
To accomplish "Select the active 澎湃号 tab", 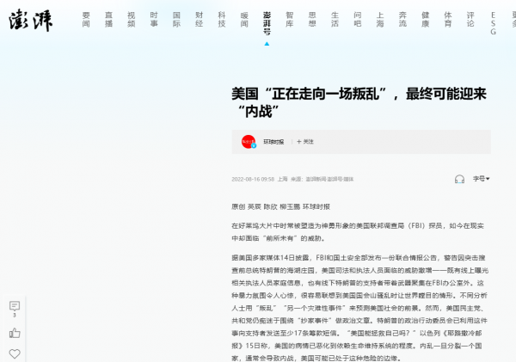I will point(267,20).
